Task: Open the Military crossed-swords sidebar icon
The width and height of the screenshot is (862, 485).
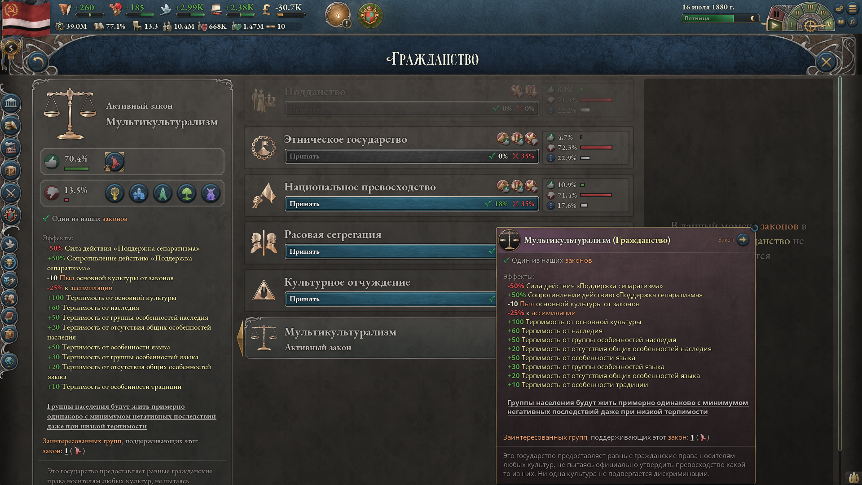Action: tap(11, 193)
